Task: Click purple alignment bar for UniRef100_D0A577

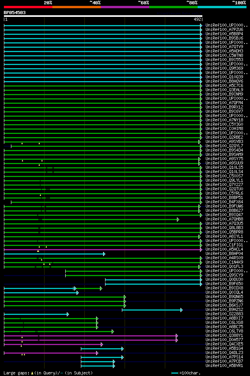Action: pyautogui.click(x=91, y=340)
